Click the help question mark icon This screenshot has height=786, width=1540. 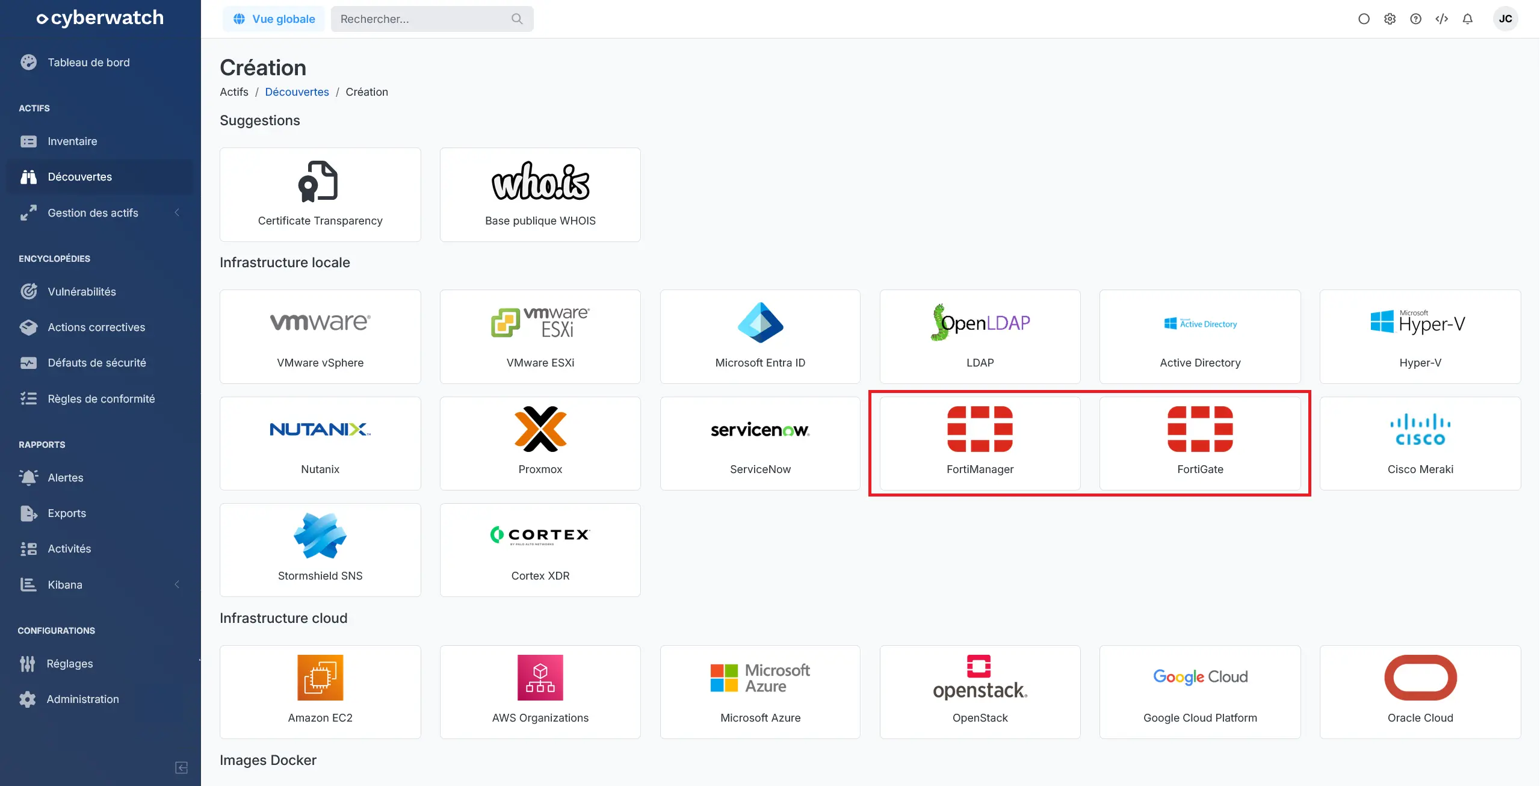coord(1415,19)
